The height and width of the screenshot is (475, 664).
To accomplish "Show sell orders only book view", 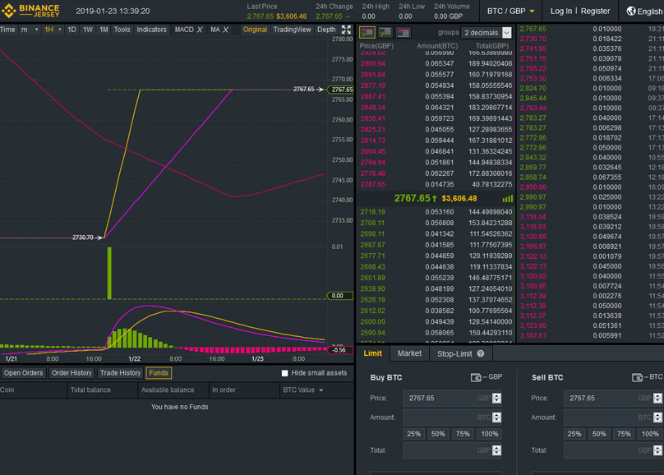I will (x=403, y=32).
